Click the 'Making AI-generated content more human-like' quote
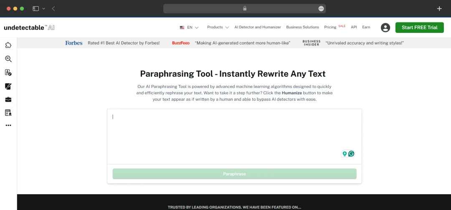451x210 pixels. (243, 43)
